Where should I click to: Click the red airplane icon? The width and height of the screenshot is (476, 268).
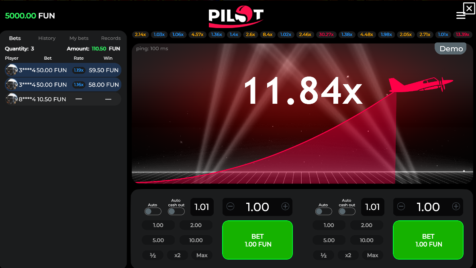[421, 85]
